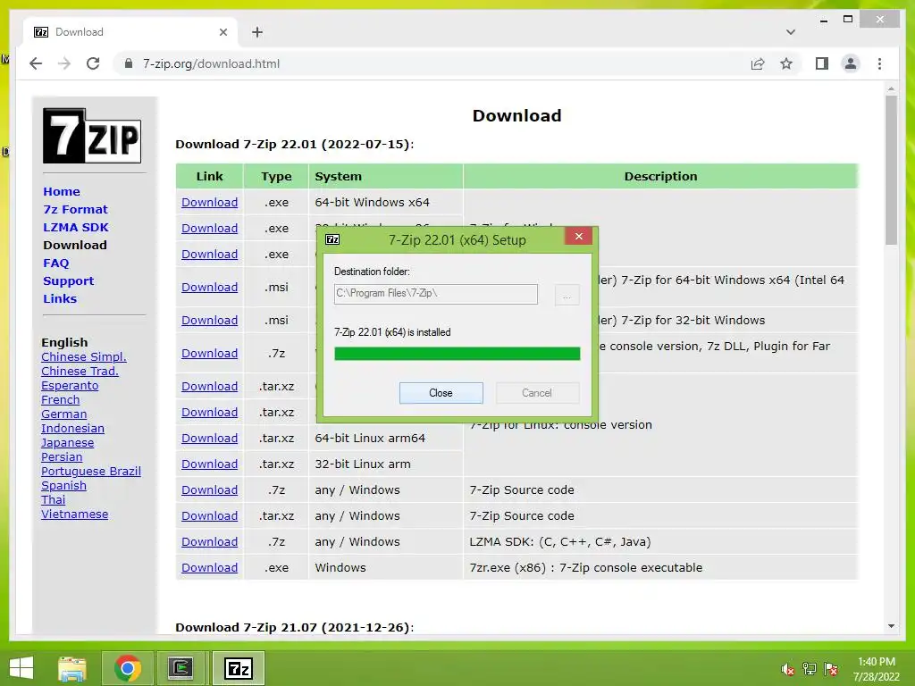The image size is (915, 686).
Task: Open the Chrome side panel icon
Action: tap(822, 63)
